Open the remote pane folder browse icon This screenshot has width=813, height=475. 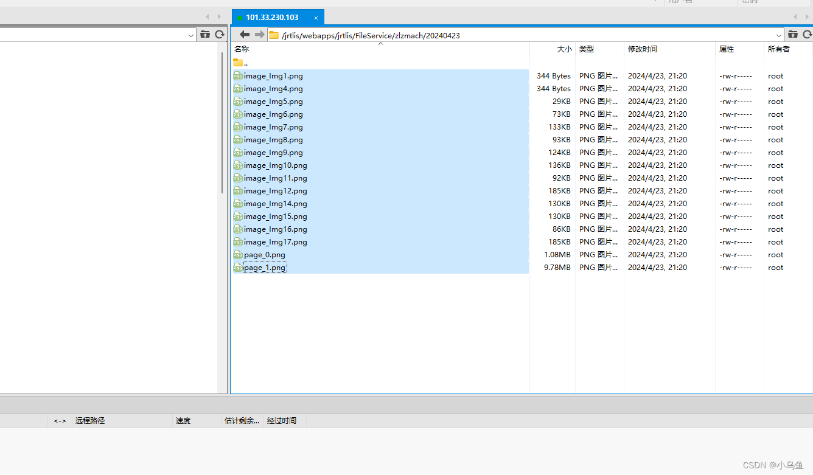tap(792, 35)
